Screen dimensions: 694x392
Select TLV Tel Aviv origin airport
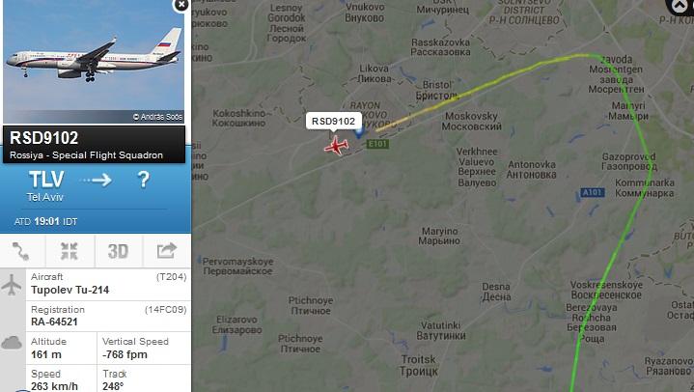click(46, 186)
